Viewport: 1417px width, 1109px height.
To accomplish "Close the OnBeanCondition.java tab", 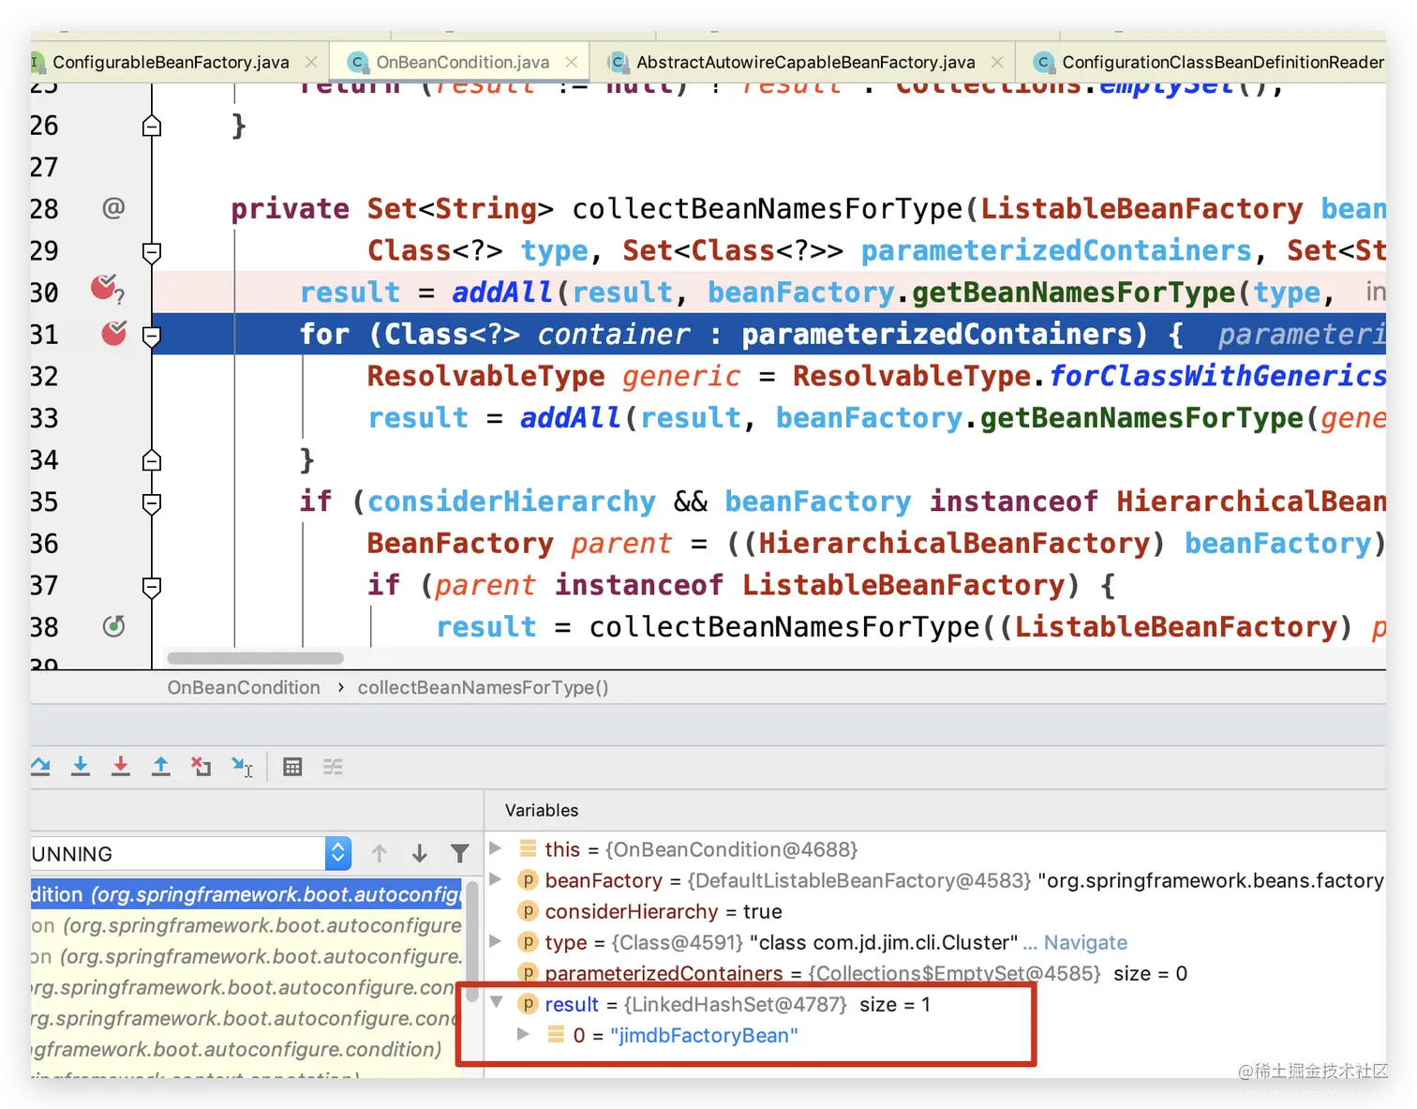I will point(572,62).
